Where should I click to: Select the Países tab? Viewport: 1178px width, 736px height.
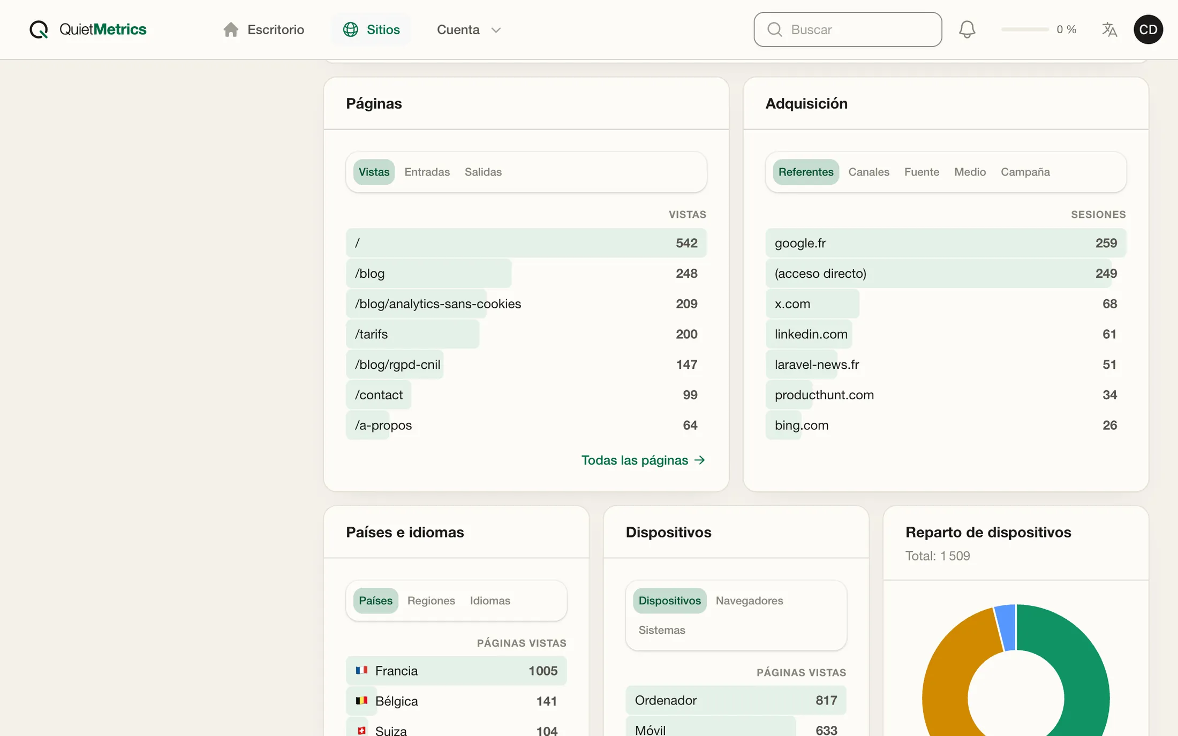[x=375, y=601]
